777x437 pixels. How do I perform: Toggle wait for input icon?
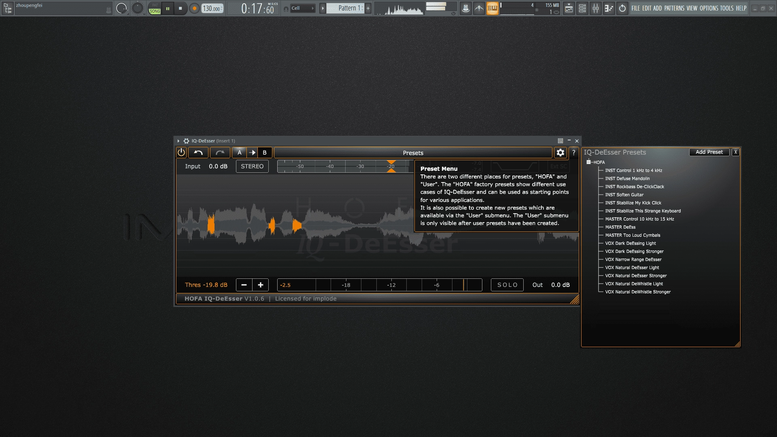point(479,8)
